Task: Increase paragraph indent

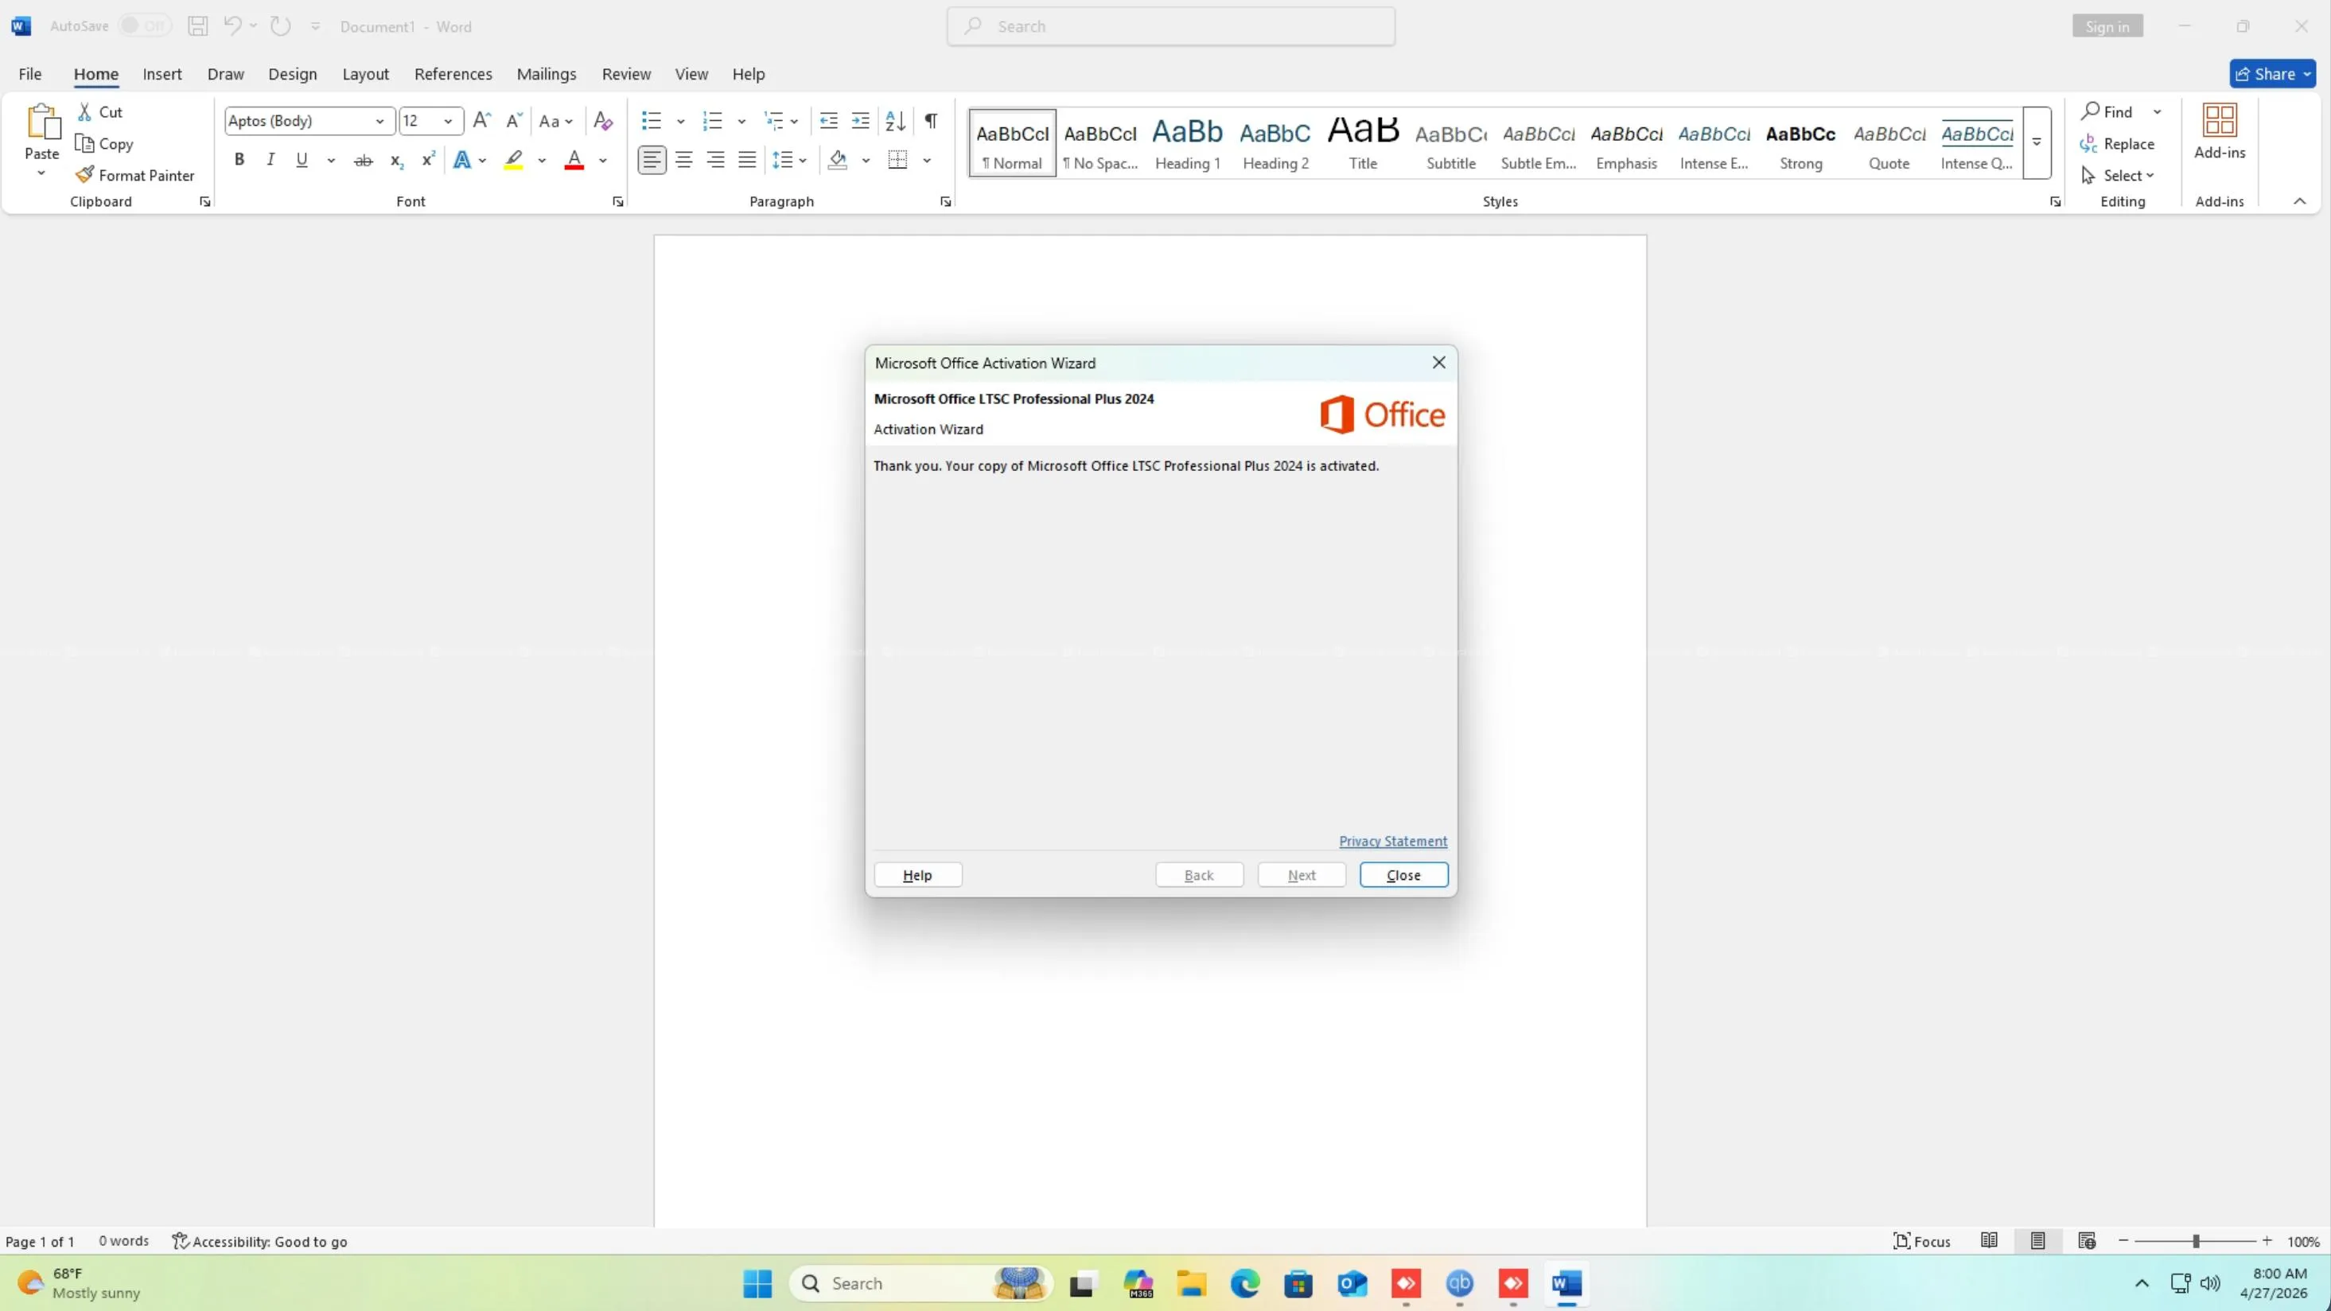Action: [861, 120]
